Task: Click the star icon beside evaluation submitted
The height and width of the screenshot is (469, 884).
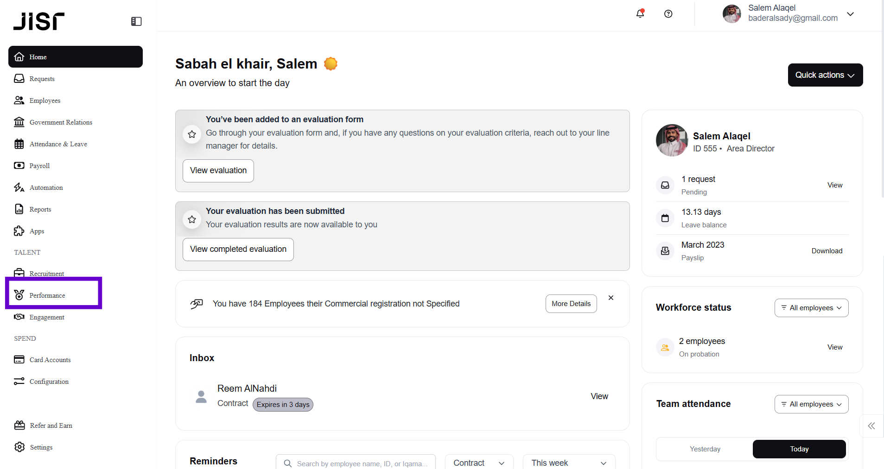Action: 192,219
